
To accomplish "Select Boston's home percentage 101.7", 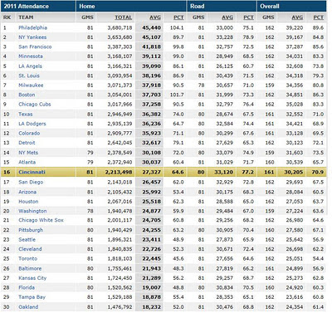I will pyautogui.click(x=177, y=95).
